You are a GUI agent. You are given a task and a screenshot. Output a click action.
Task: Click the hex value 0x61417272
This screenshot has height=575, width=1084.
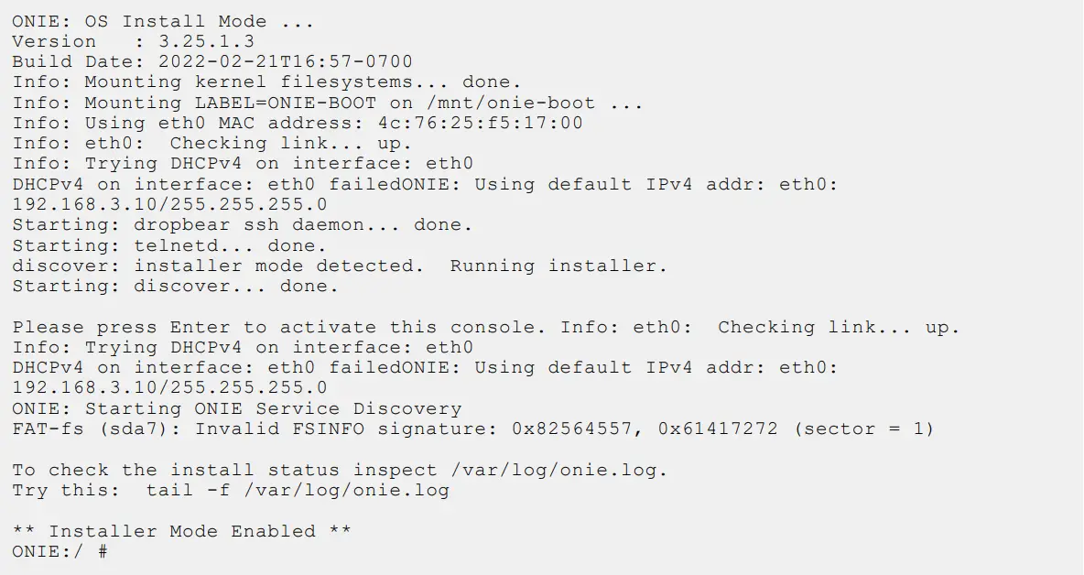718,429
